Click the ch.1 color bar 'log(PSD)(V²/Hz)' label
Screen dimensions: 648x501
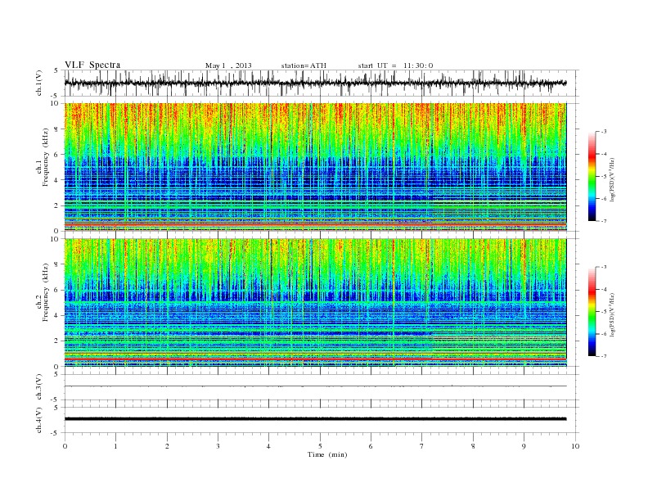(x=612, y=179)
